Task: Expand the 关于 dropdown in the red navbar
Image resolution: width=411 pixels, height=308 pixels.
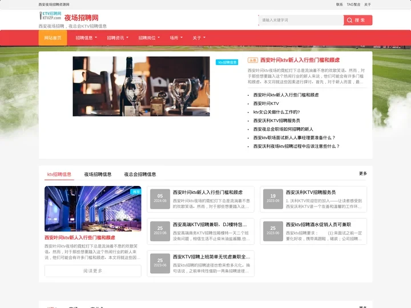Action: point(199,38)
